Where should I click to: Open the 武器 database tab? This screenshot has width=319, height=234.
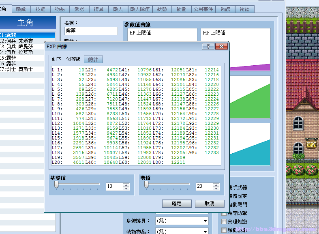pos(79,9)
